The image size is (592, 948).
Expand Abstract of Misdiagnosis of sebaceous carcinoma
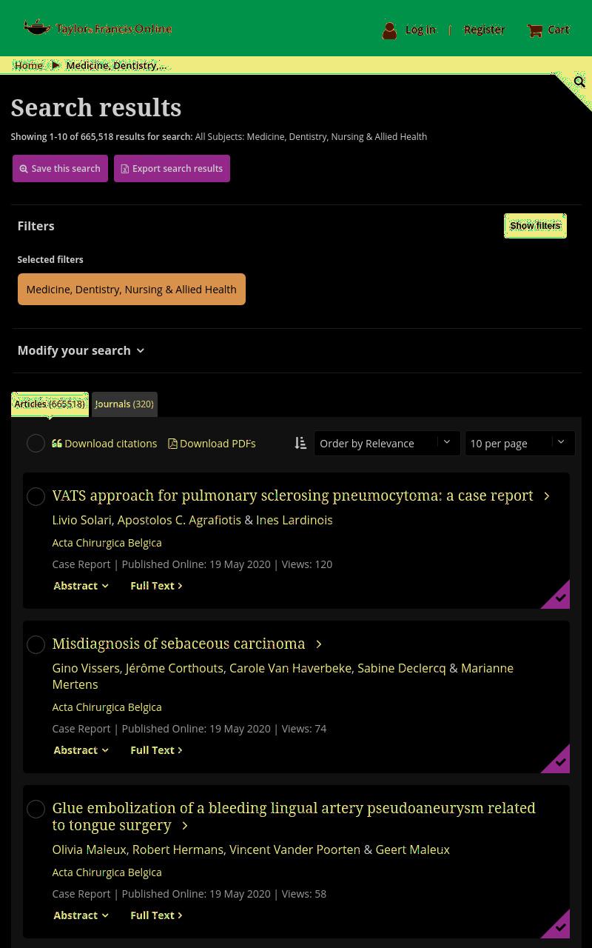coord(81,750)
